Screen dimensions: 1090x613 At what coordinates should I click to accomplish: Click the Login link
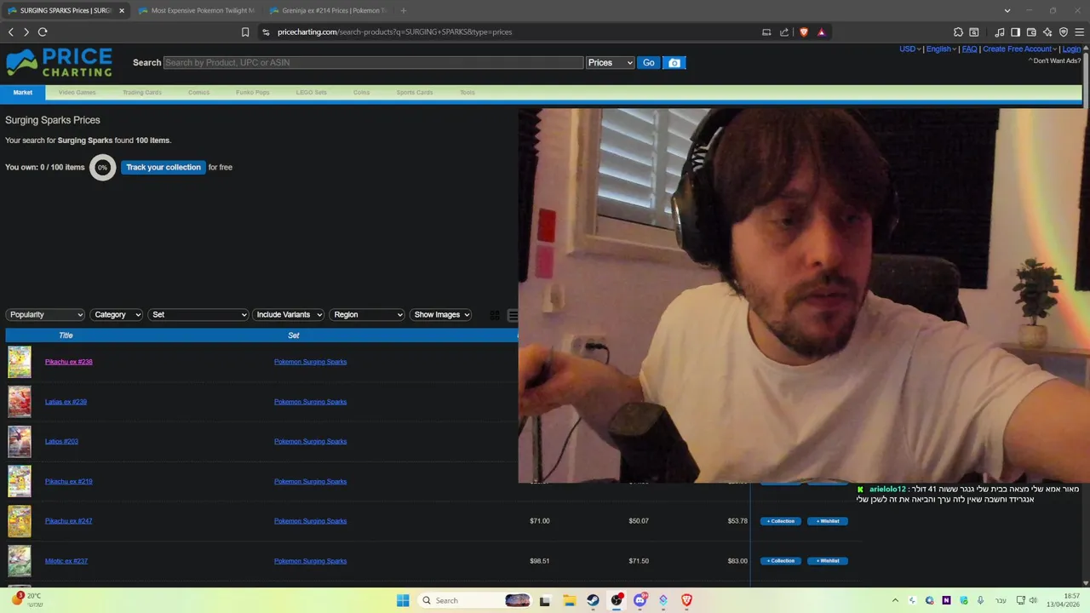[x=1071, y=49]
